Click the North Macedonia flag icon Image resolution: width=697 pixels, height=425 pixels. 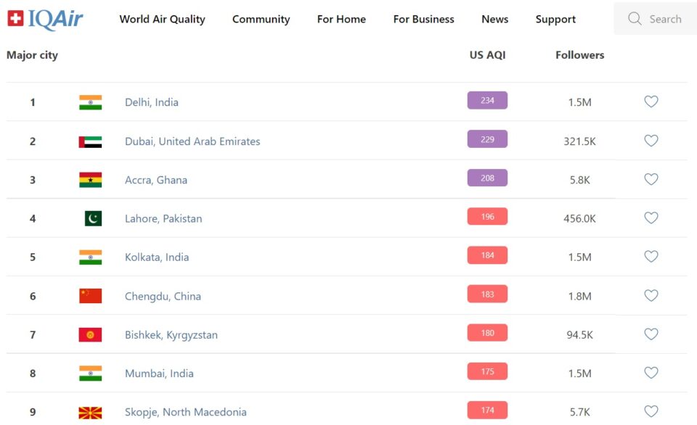pos(90,412)
